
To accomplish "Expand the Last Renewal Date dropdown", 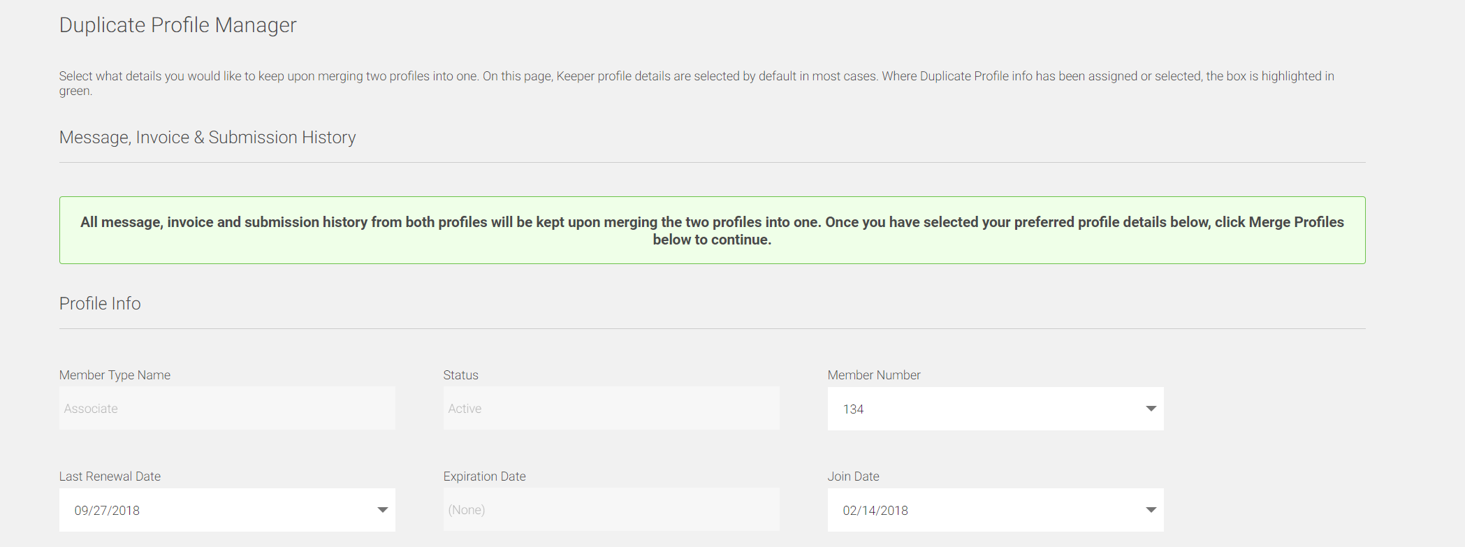I will (227, 510).
